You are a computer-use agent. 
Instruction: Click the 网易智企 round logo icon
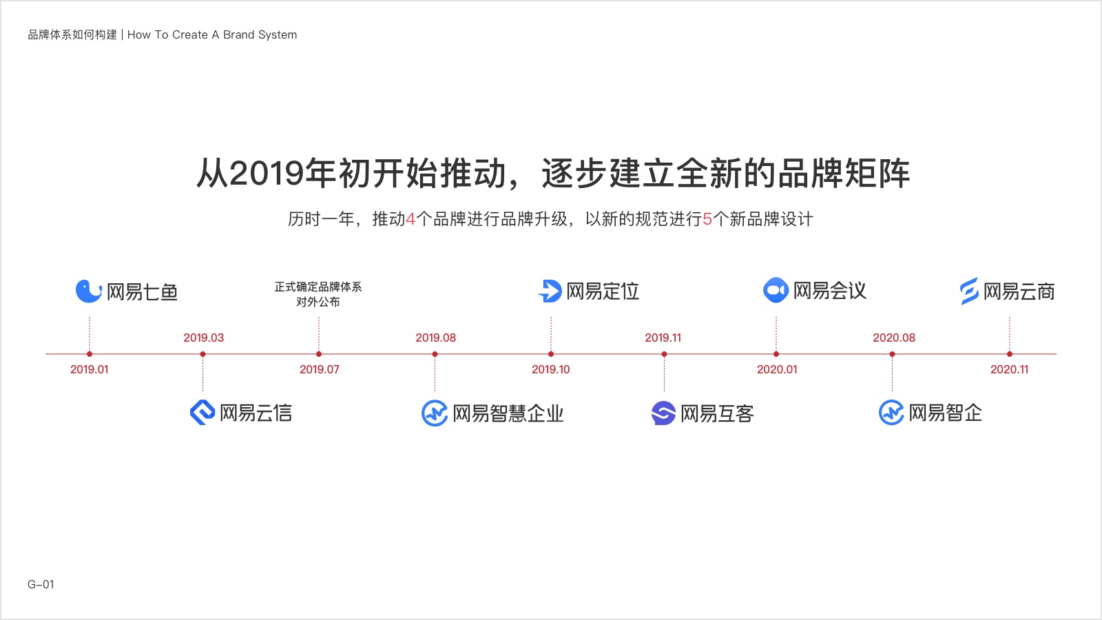pos(891,413)
